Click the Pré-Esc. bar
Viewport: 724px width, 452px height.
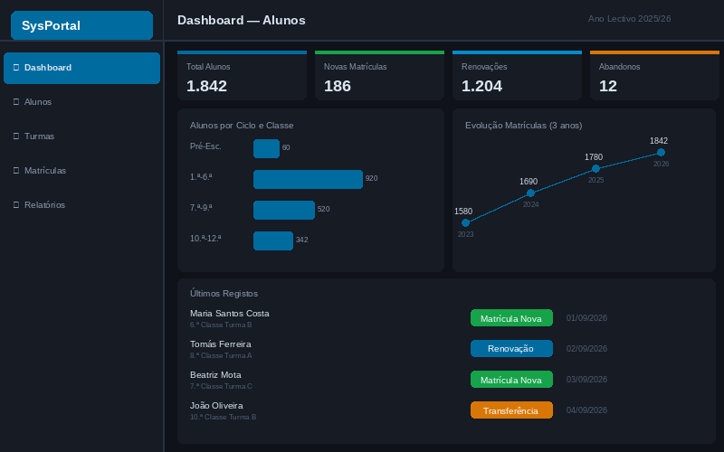coord(266,148)
